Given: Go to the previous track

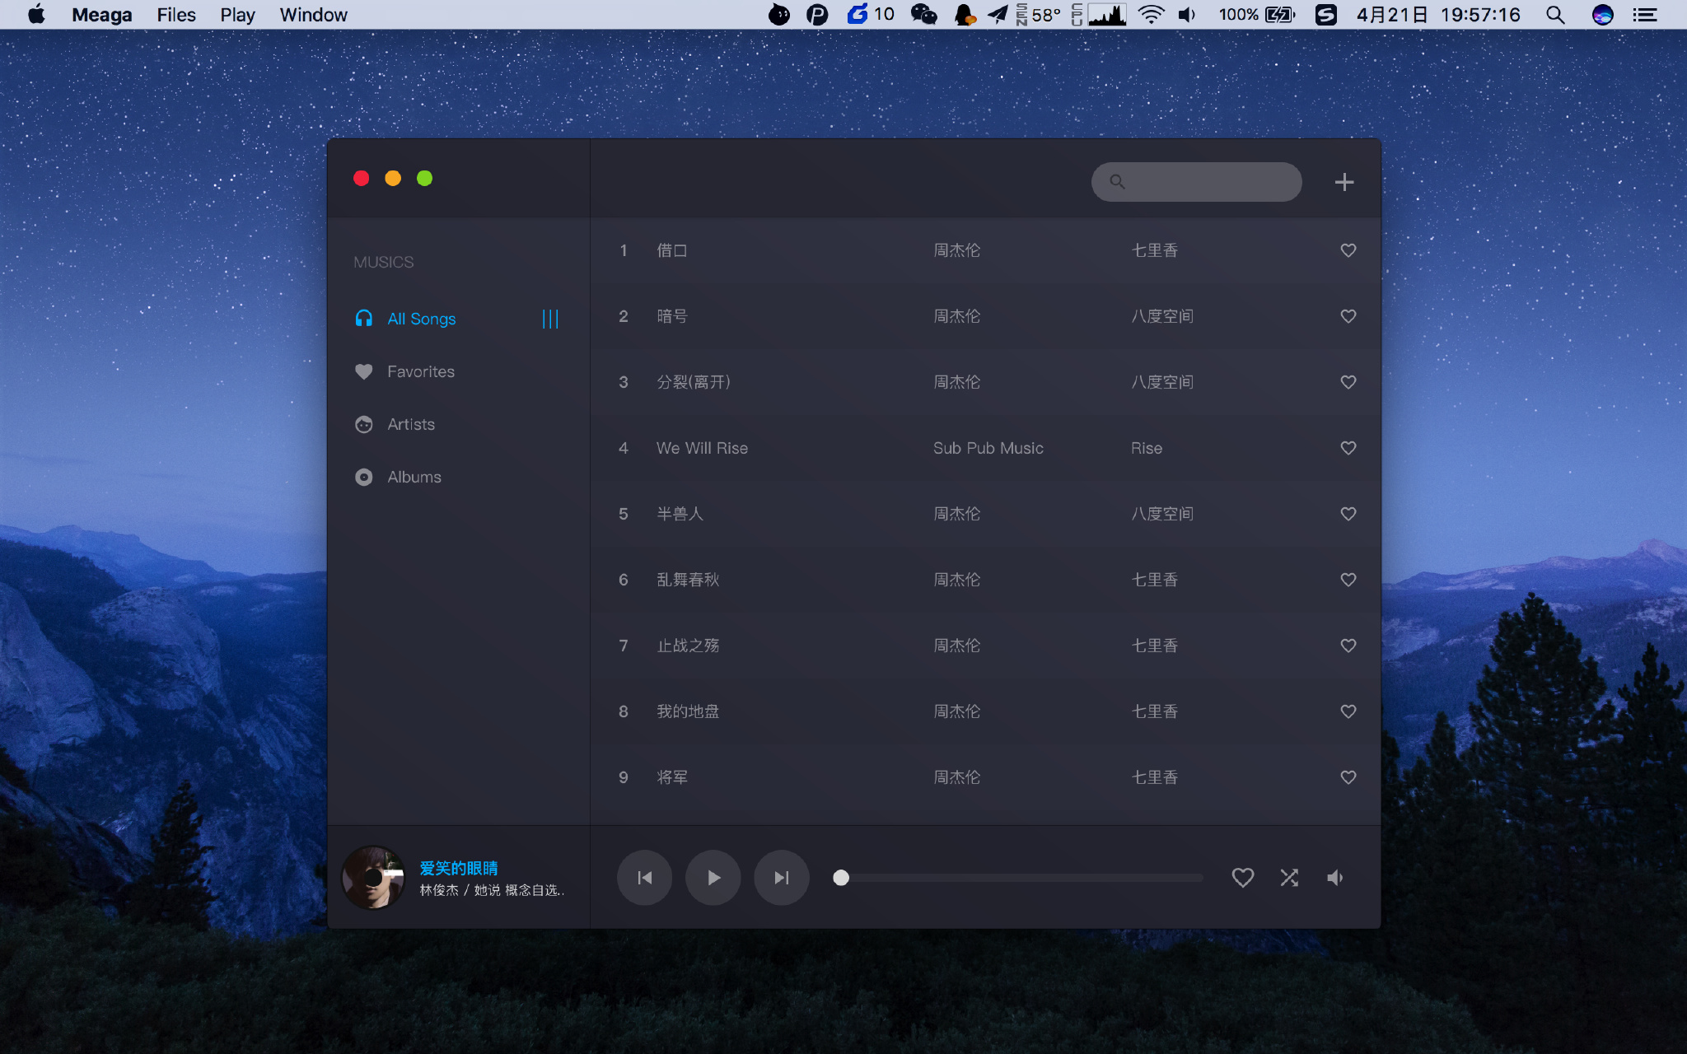Looking at the screenshot, I should click(x=645, y=878).
